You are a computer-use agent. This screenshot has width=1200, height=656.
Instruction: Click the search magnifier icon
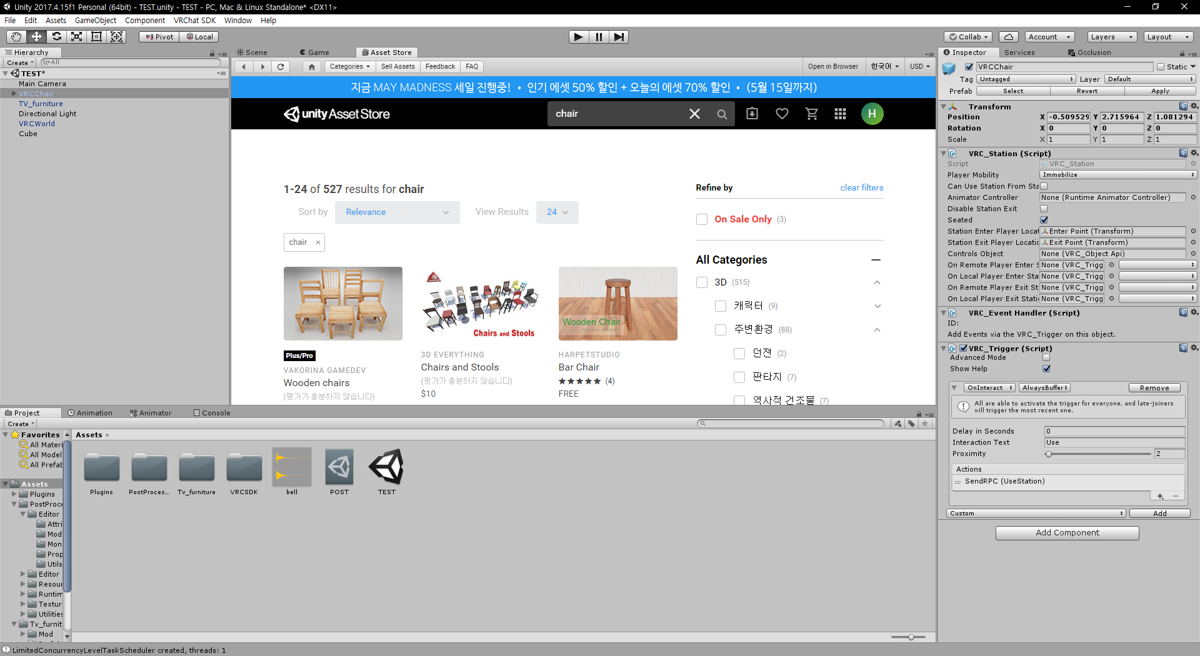tap(722, 114)
